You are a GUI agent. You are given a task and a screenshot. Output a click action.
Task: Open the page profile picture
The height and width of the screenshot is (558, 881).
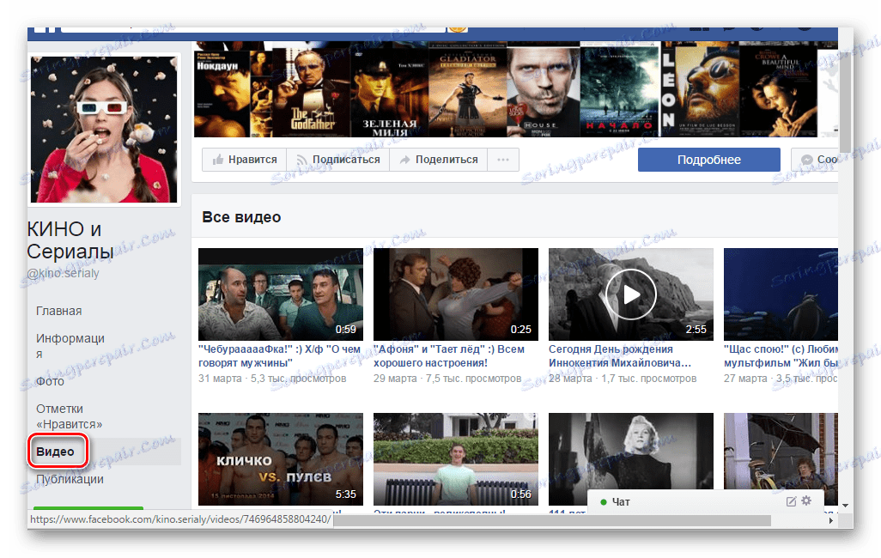pos(104,130)
